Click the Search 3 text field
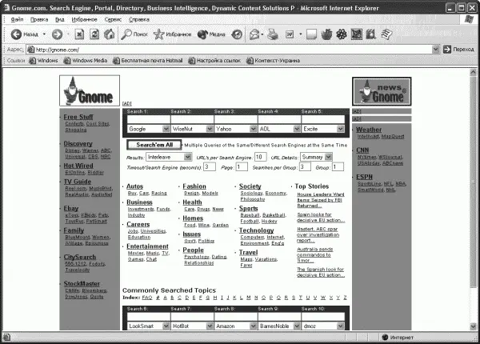Image resolution: width=480 pixels, height=344 pixels. pos(236,119)
